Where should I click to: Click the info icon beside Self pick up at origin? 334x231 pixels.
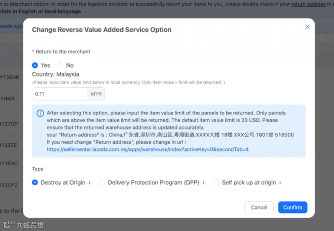280,183
